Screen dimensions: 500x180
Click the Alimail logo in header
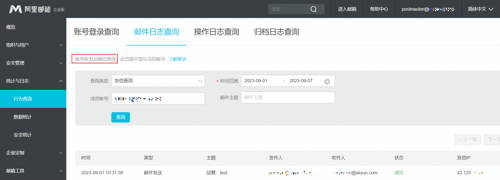click(x=30, y=9)
